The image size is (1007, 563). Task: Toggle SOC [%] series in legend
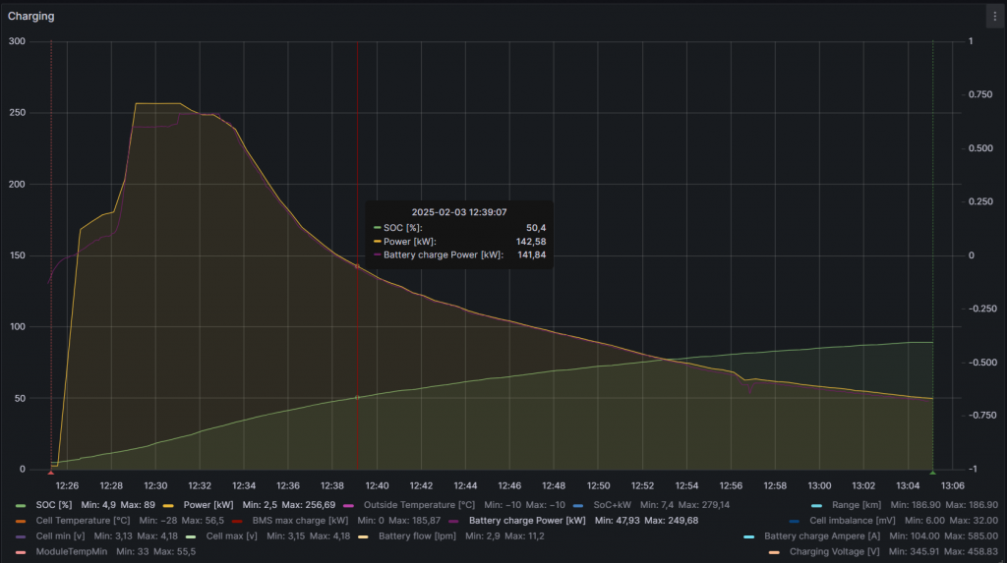(x=54, y=504)
